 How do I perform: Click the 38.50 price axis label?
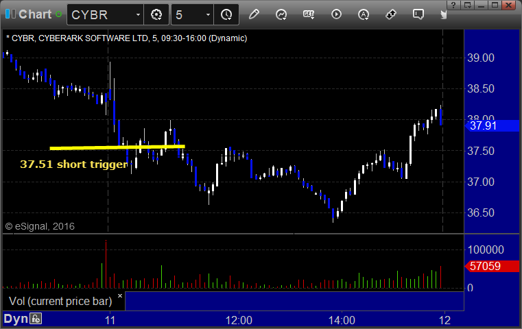click(x=481, y=89)
